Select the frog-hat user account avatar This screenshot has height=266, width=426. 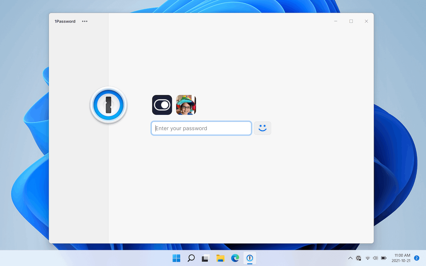click(x=185, y=105)
